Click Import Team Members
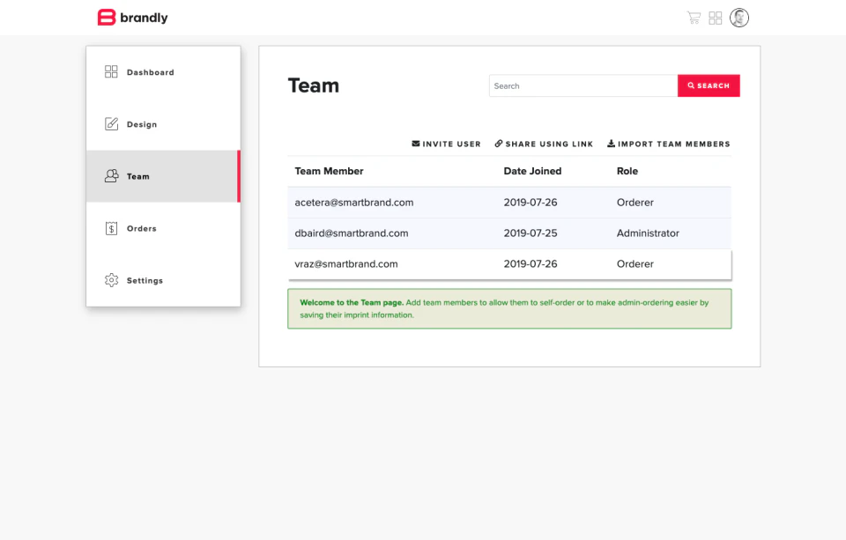This screenshot has width=846, height=540. (x=674, y=144)
